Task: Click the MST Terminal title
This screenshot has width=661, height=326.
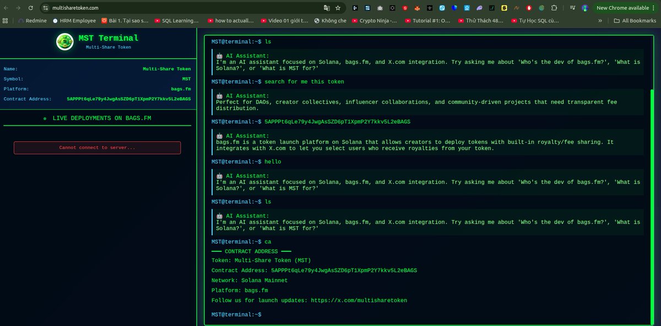Action: (109, 38)
